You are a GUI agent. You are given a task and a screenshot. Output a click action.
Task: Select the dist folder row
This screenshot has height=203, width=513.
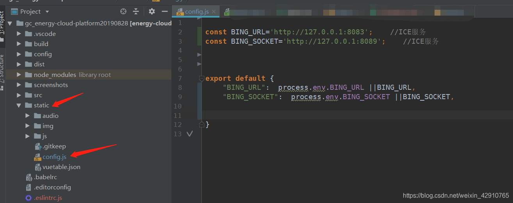(x=89, y=64)
